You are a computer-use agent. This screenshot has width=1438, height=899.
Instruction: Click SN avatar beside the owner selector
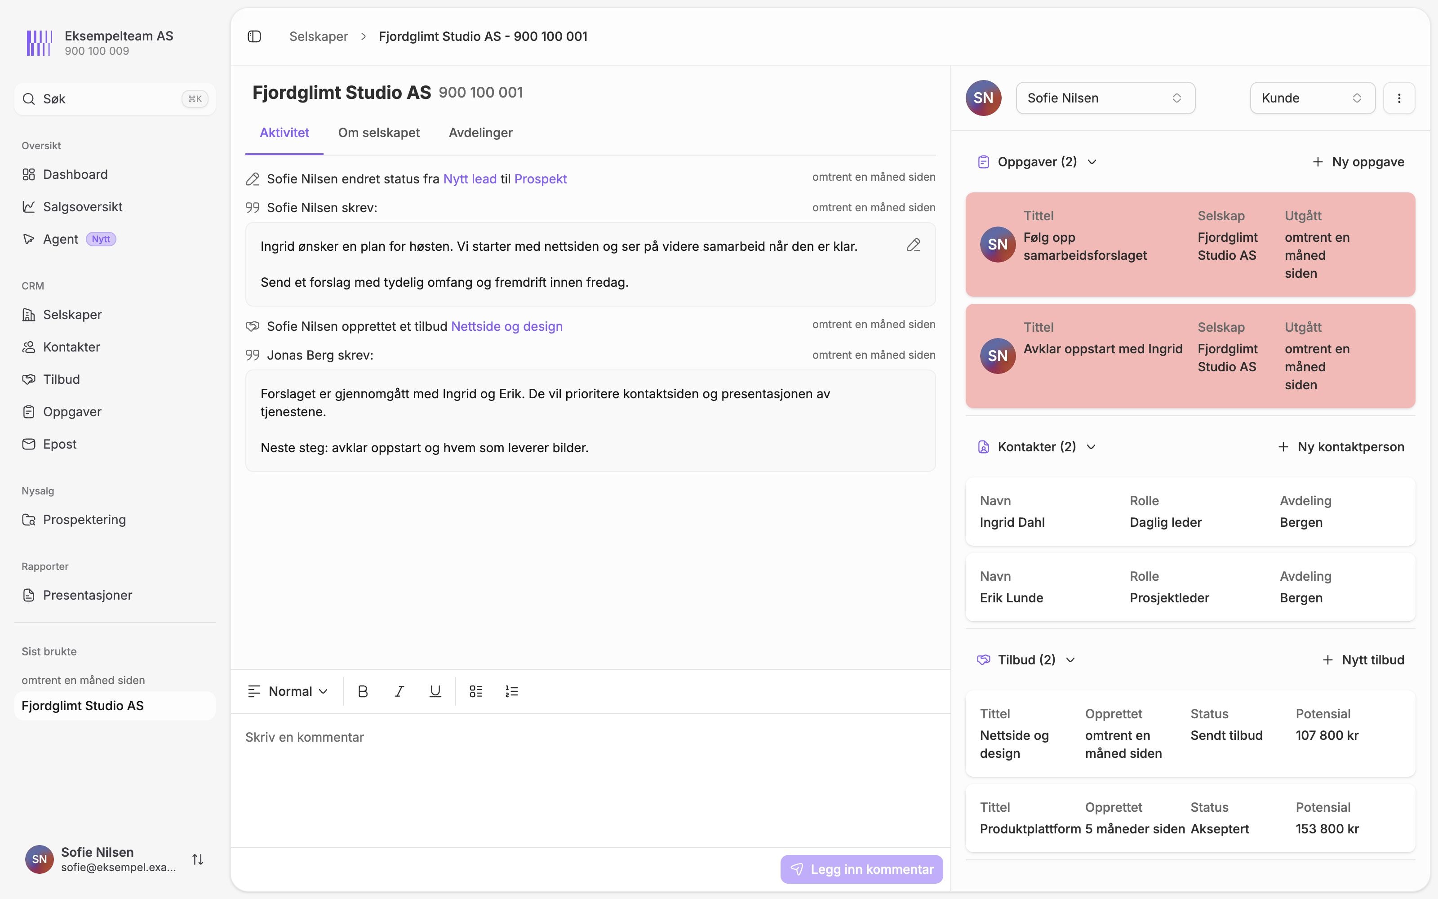point(983,98)
